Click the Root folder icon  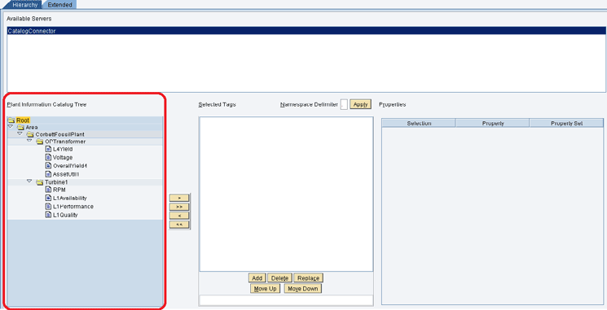(x=11, y=120)
